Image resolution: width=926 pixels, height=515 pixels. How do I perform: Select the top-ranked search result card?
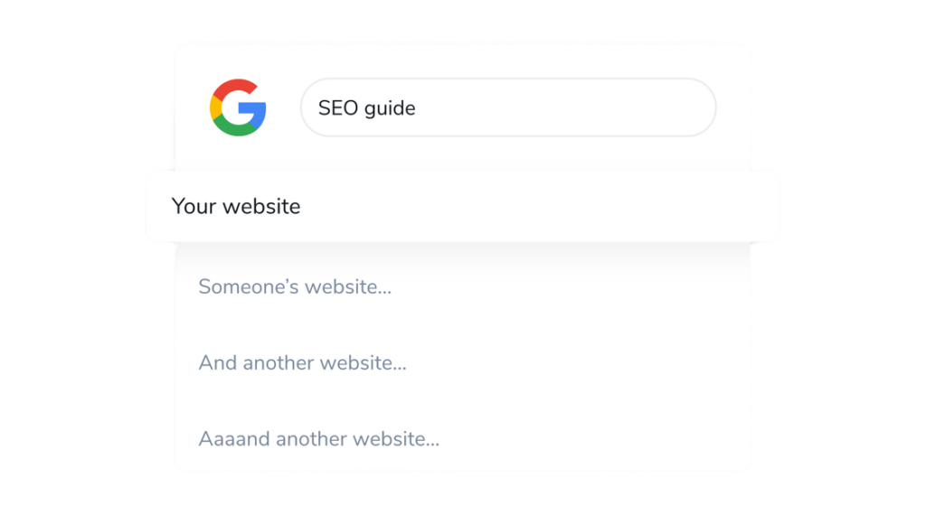point(461,206)
